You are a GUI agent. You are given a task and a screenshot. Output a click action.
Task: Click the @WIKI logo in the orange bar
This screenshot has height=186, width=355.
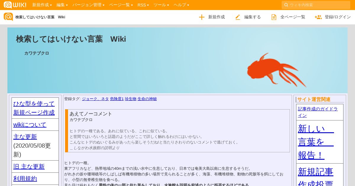(x=15, y=5)
